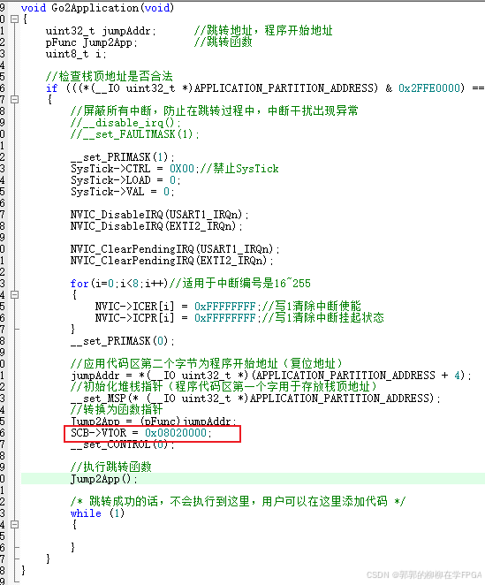Image resolution: width=485 pixels, height=585 pixels.
Task: Click the comment '//写1清除中断使能'
Action: (x=312, y=307)
